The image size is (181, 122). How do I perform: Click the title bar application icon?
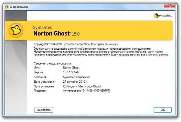[x=6, y=7]
